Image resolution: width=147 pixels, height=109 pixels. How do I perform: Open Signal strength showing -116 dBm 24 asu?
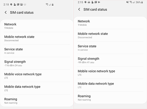[x=37, y=63]
